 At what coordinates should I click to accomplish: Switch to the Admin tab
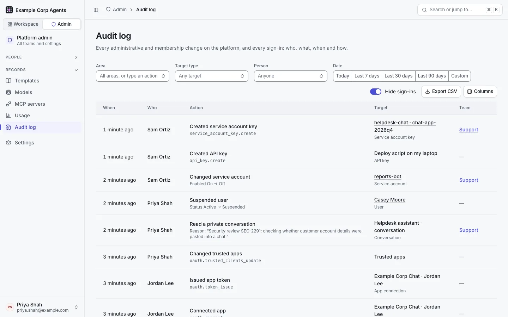(61, 24)
